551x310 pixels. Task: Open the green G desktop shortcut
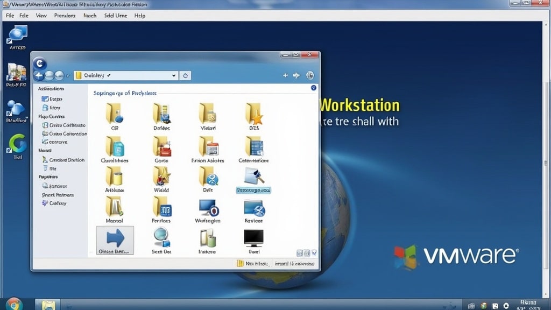[17, 144]
